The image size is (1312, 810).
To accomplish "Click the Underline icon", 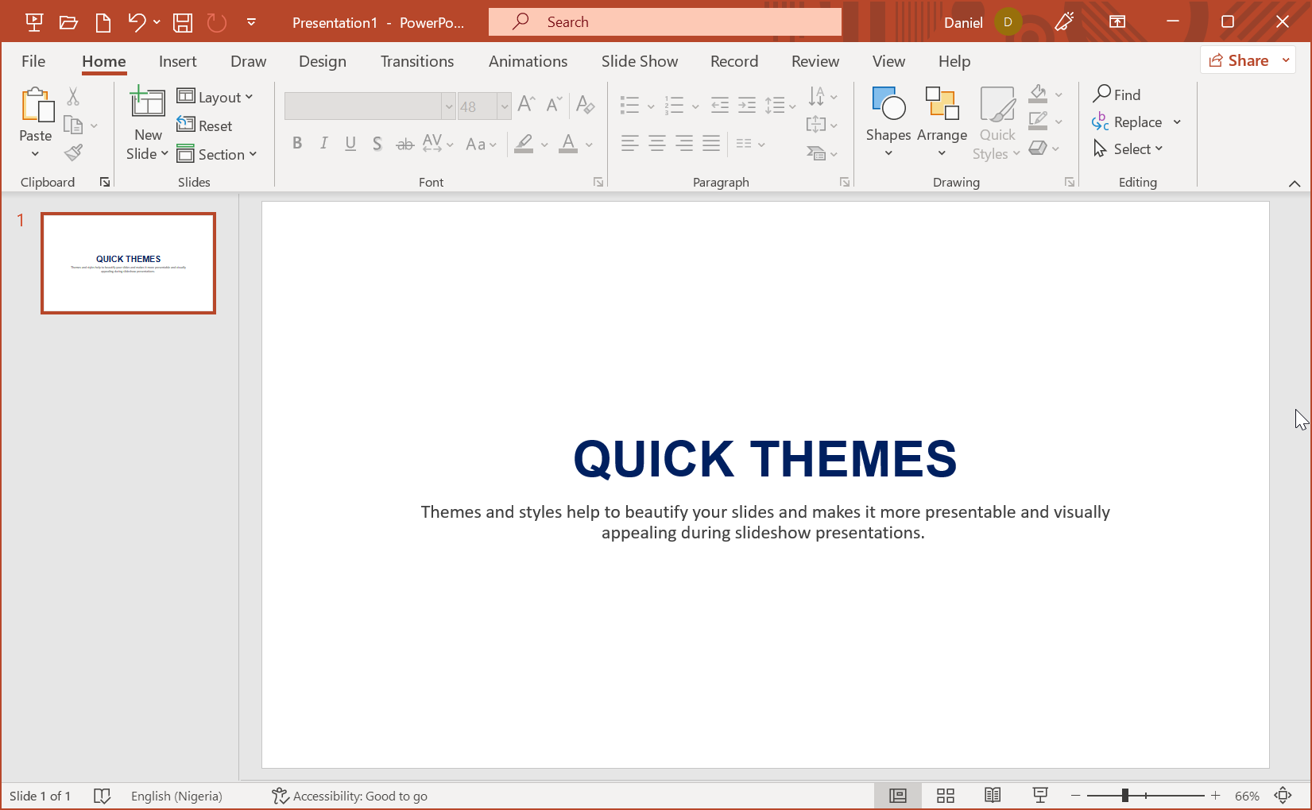I will coord(350,144).
